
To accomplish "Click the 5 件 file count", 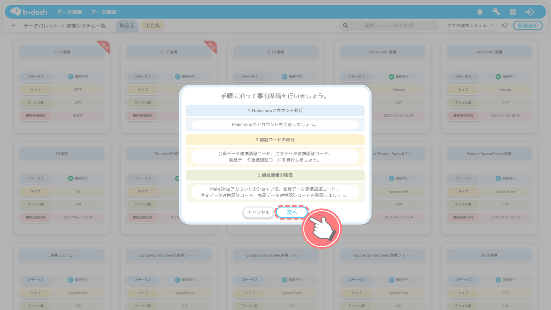I will [78, 205].
